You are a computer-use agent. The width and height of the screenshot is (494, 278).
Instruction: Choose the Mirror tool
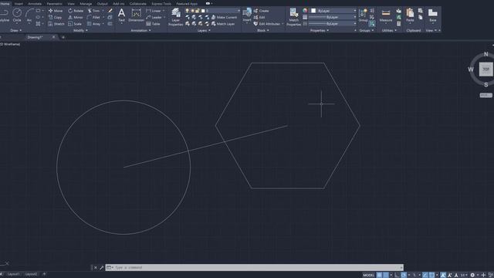[x=76, y=17]
